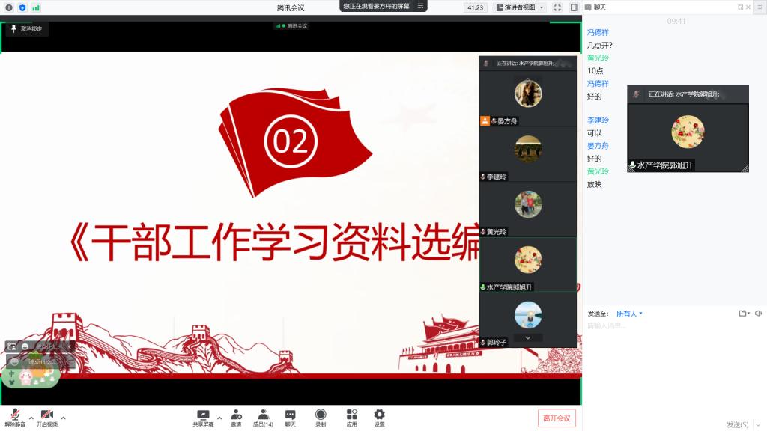Image resolution: width=767 pixels, height=431 pixels.
Task: Click the network signal bars icon
Action: (x=36, y=7)
